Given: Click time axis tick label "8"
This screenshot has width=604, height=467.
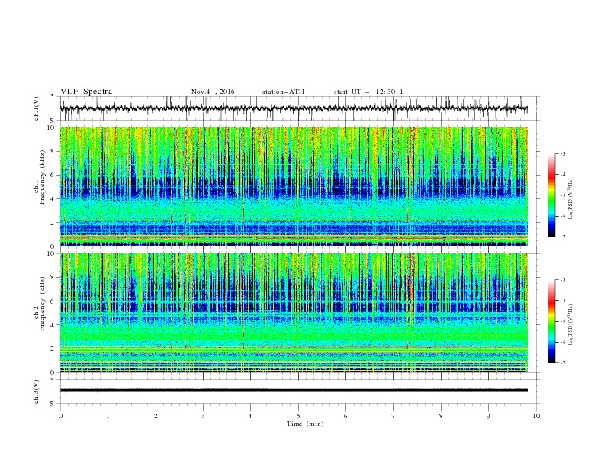Looking at the screenshot, I should click(x=441, y=416).
